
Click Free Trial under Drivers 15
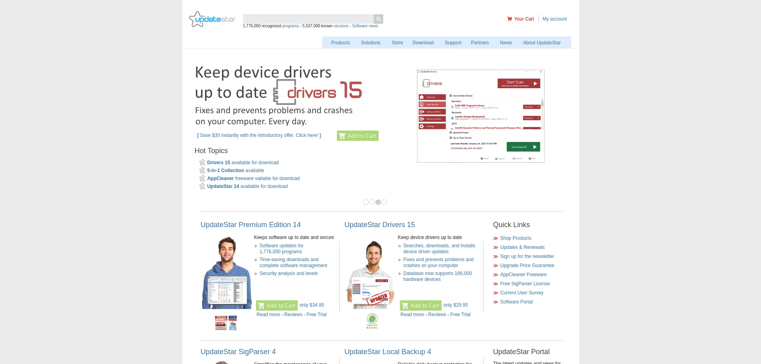461,315
